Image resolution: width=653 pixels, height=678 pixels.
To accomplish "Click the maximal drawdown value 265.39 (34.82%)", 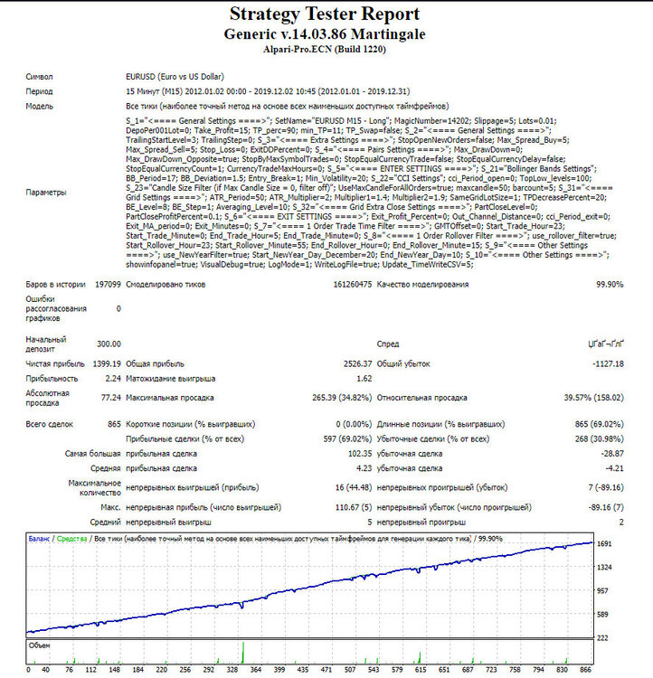I will (342, 398).
